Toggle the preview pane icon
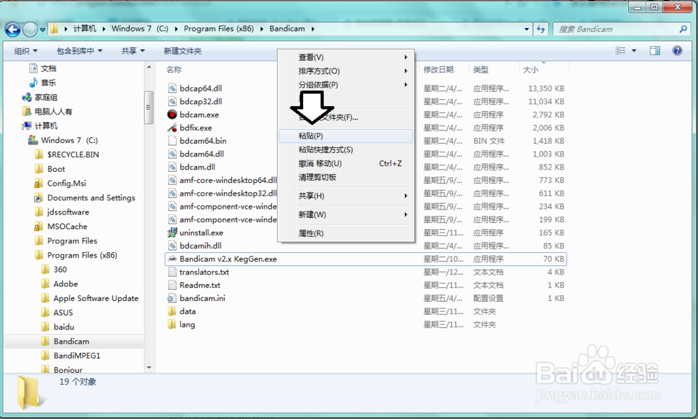Screen dimensions: 698x419 click(x=655, y=50)
